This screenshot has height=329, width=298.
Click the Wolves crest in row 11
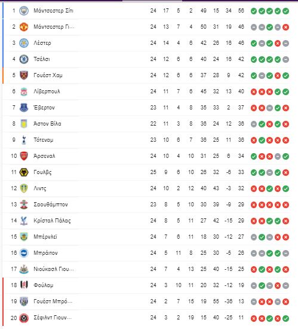24,172
